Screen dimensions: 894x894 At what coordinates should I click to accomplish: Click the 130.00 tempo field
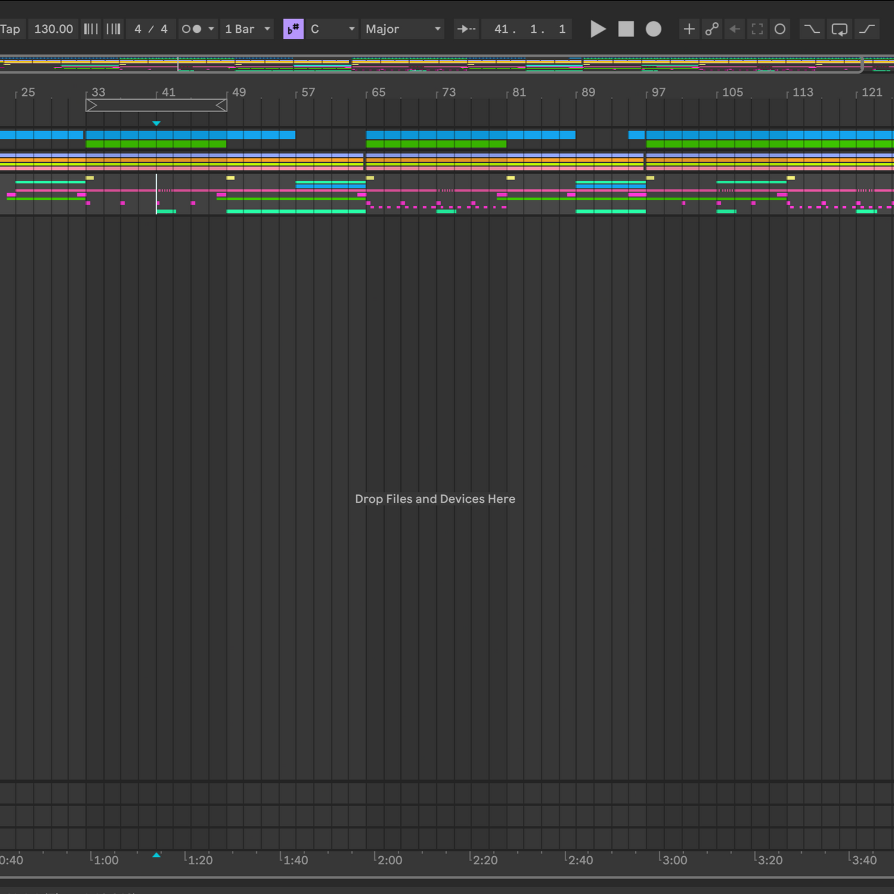[x=53, y=29]
